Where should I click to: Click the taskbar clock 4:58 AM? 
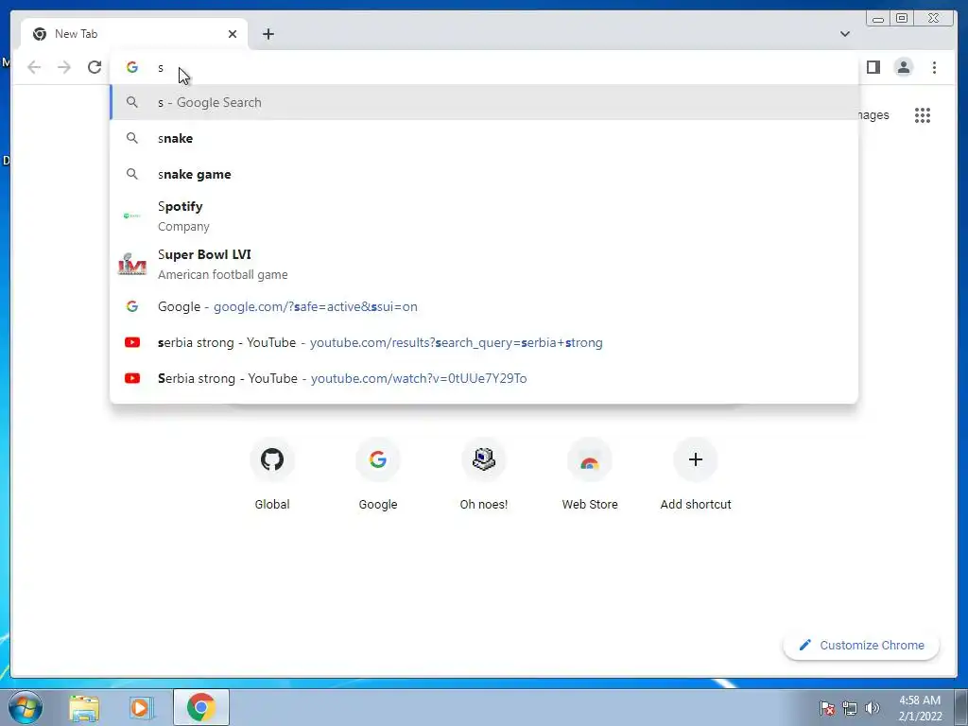920,708
